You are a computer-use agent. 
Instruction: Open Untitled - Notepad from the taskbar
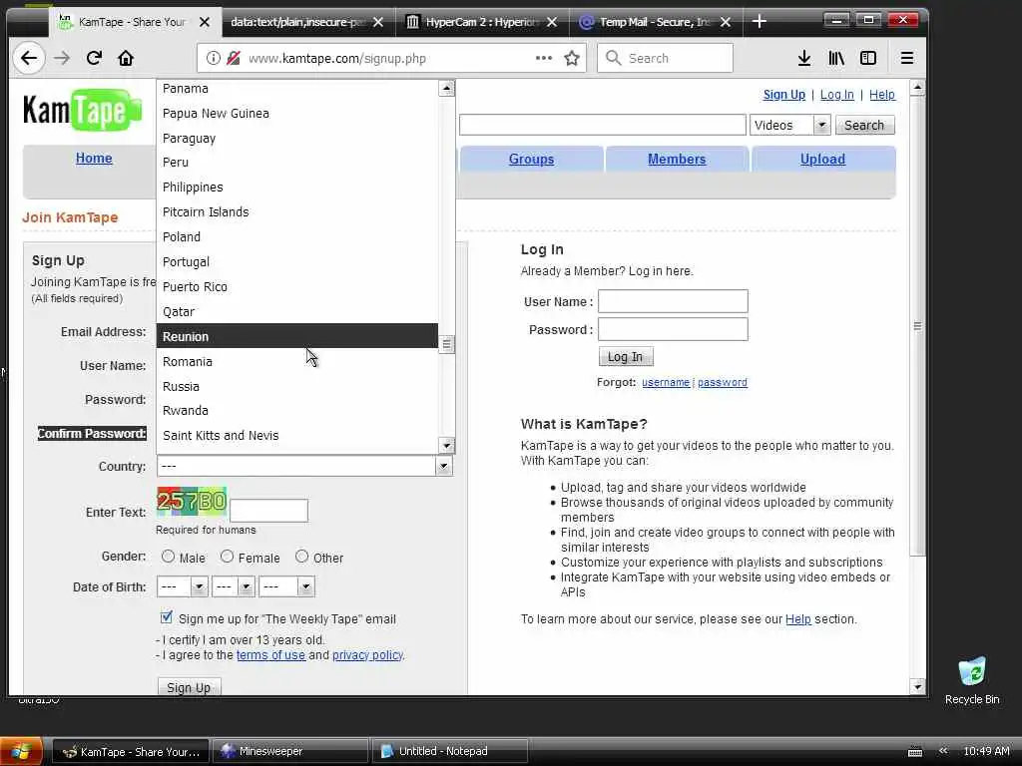tap(450, 751)
